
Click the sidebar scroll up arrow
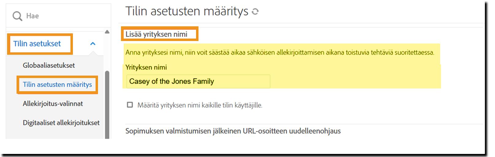[x=107, y=32]
